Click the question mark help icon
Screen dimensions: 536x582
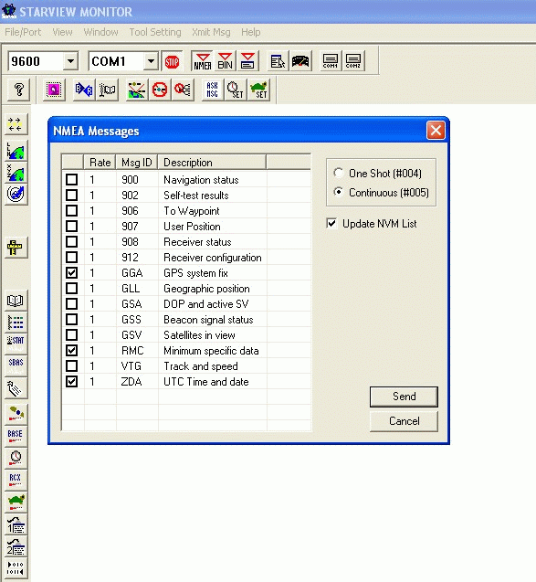18,90
